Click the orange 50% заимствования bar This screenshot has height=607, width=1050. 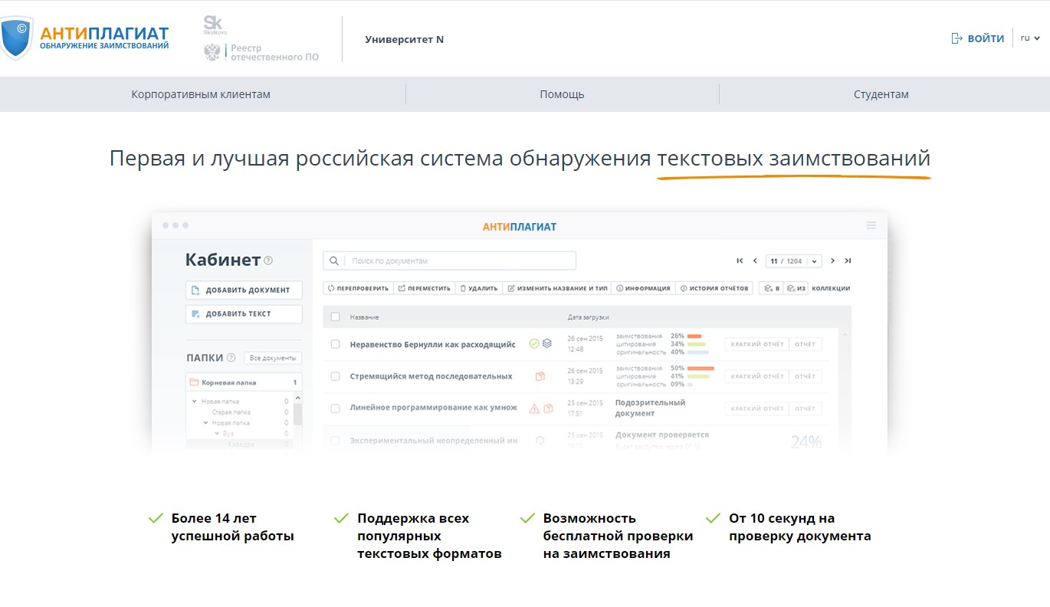701,369
